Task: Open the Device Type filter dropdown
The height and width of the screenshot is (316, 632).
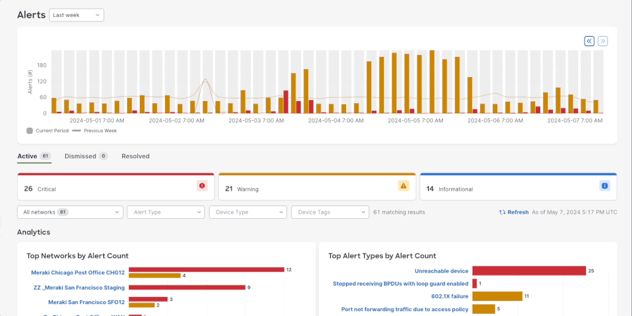Action: pos(247,212)
